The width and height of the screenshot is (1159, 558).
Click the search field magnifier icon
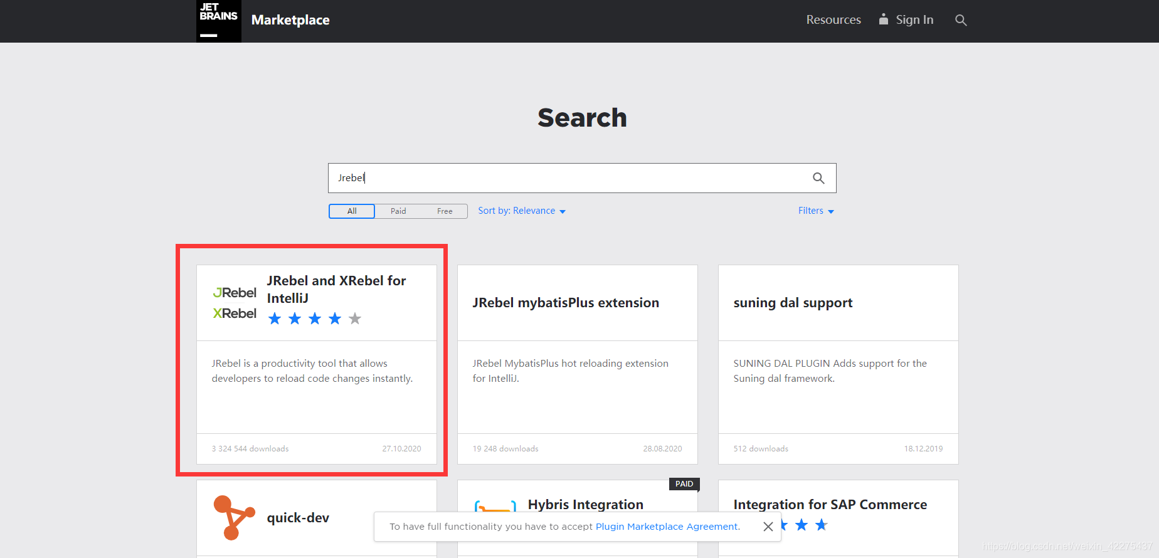pyautogui.click(x=818, y=178)
